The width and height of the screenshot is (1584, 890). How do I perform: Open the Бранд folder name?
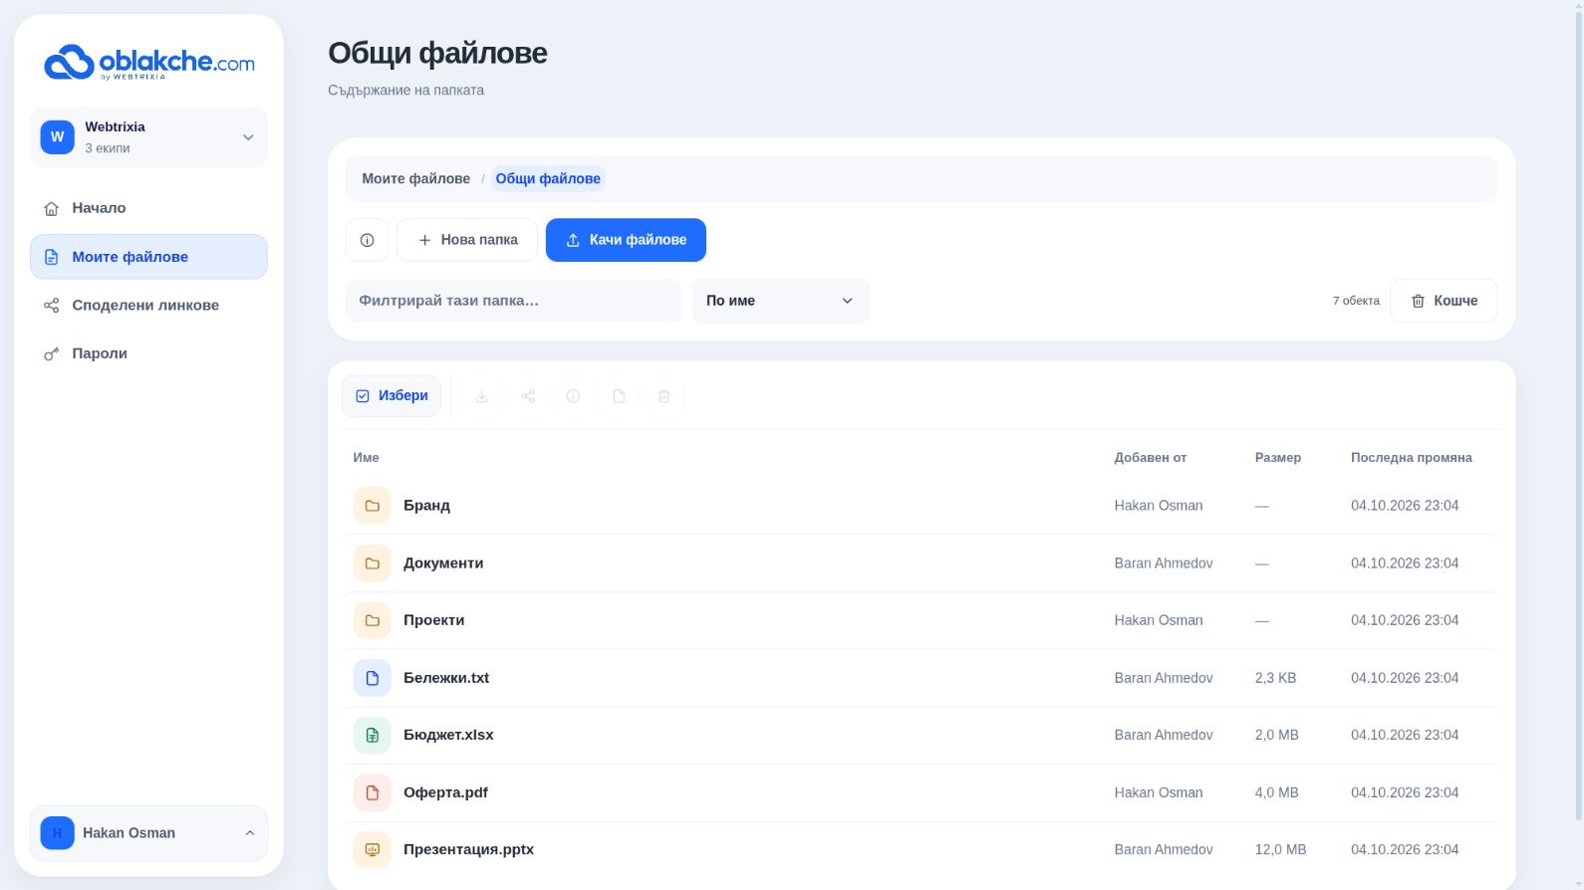426,506
